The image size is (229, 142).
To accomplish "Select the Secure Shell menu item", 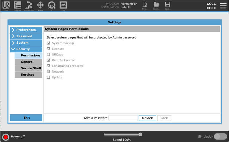I will 28,68.
